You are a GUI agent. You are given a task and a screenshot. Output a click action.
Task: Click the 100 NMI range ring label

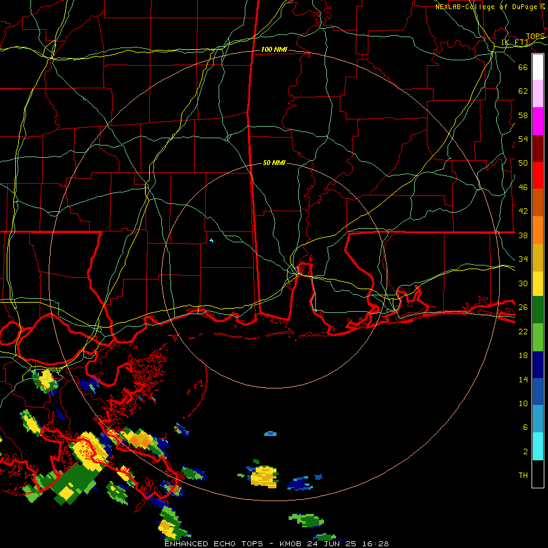click(274, 50)
